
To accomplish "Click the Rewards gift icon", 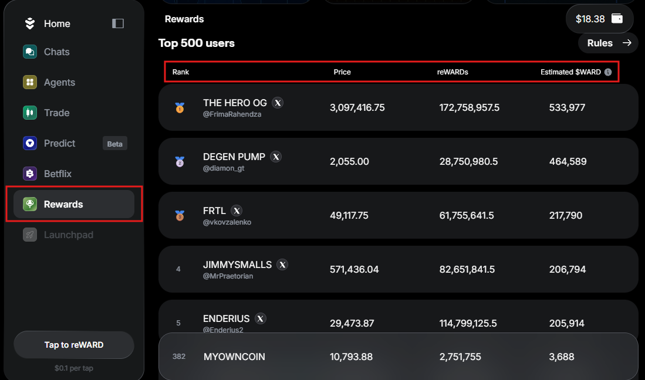I will point(30,204).
